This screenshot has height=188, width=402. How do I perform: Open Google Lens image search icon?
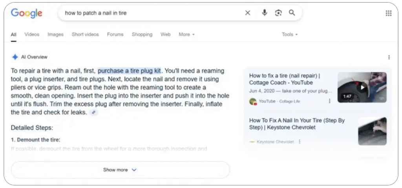point(278,13)
